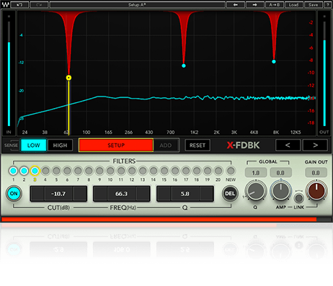
Task: Open help with the question mark
Action: point(327,4)
